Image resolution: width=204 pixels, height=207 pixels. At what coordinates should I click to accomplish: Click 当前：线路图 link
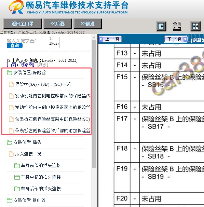[21, 65]
